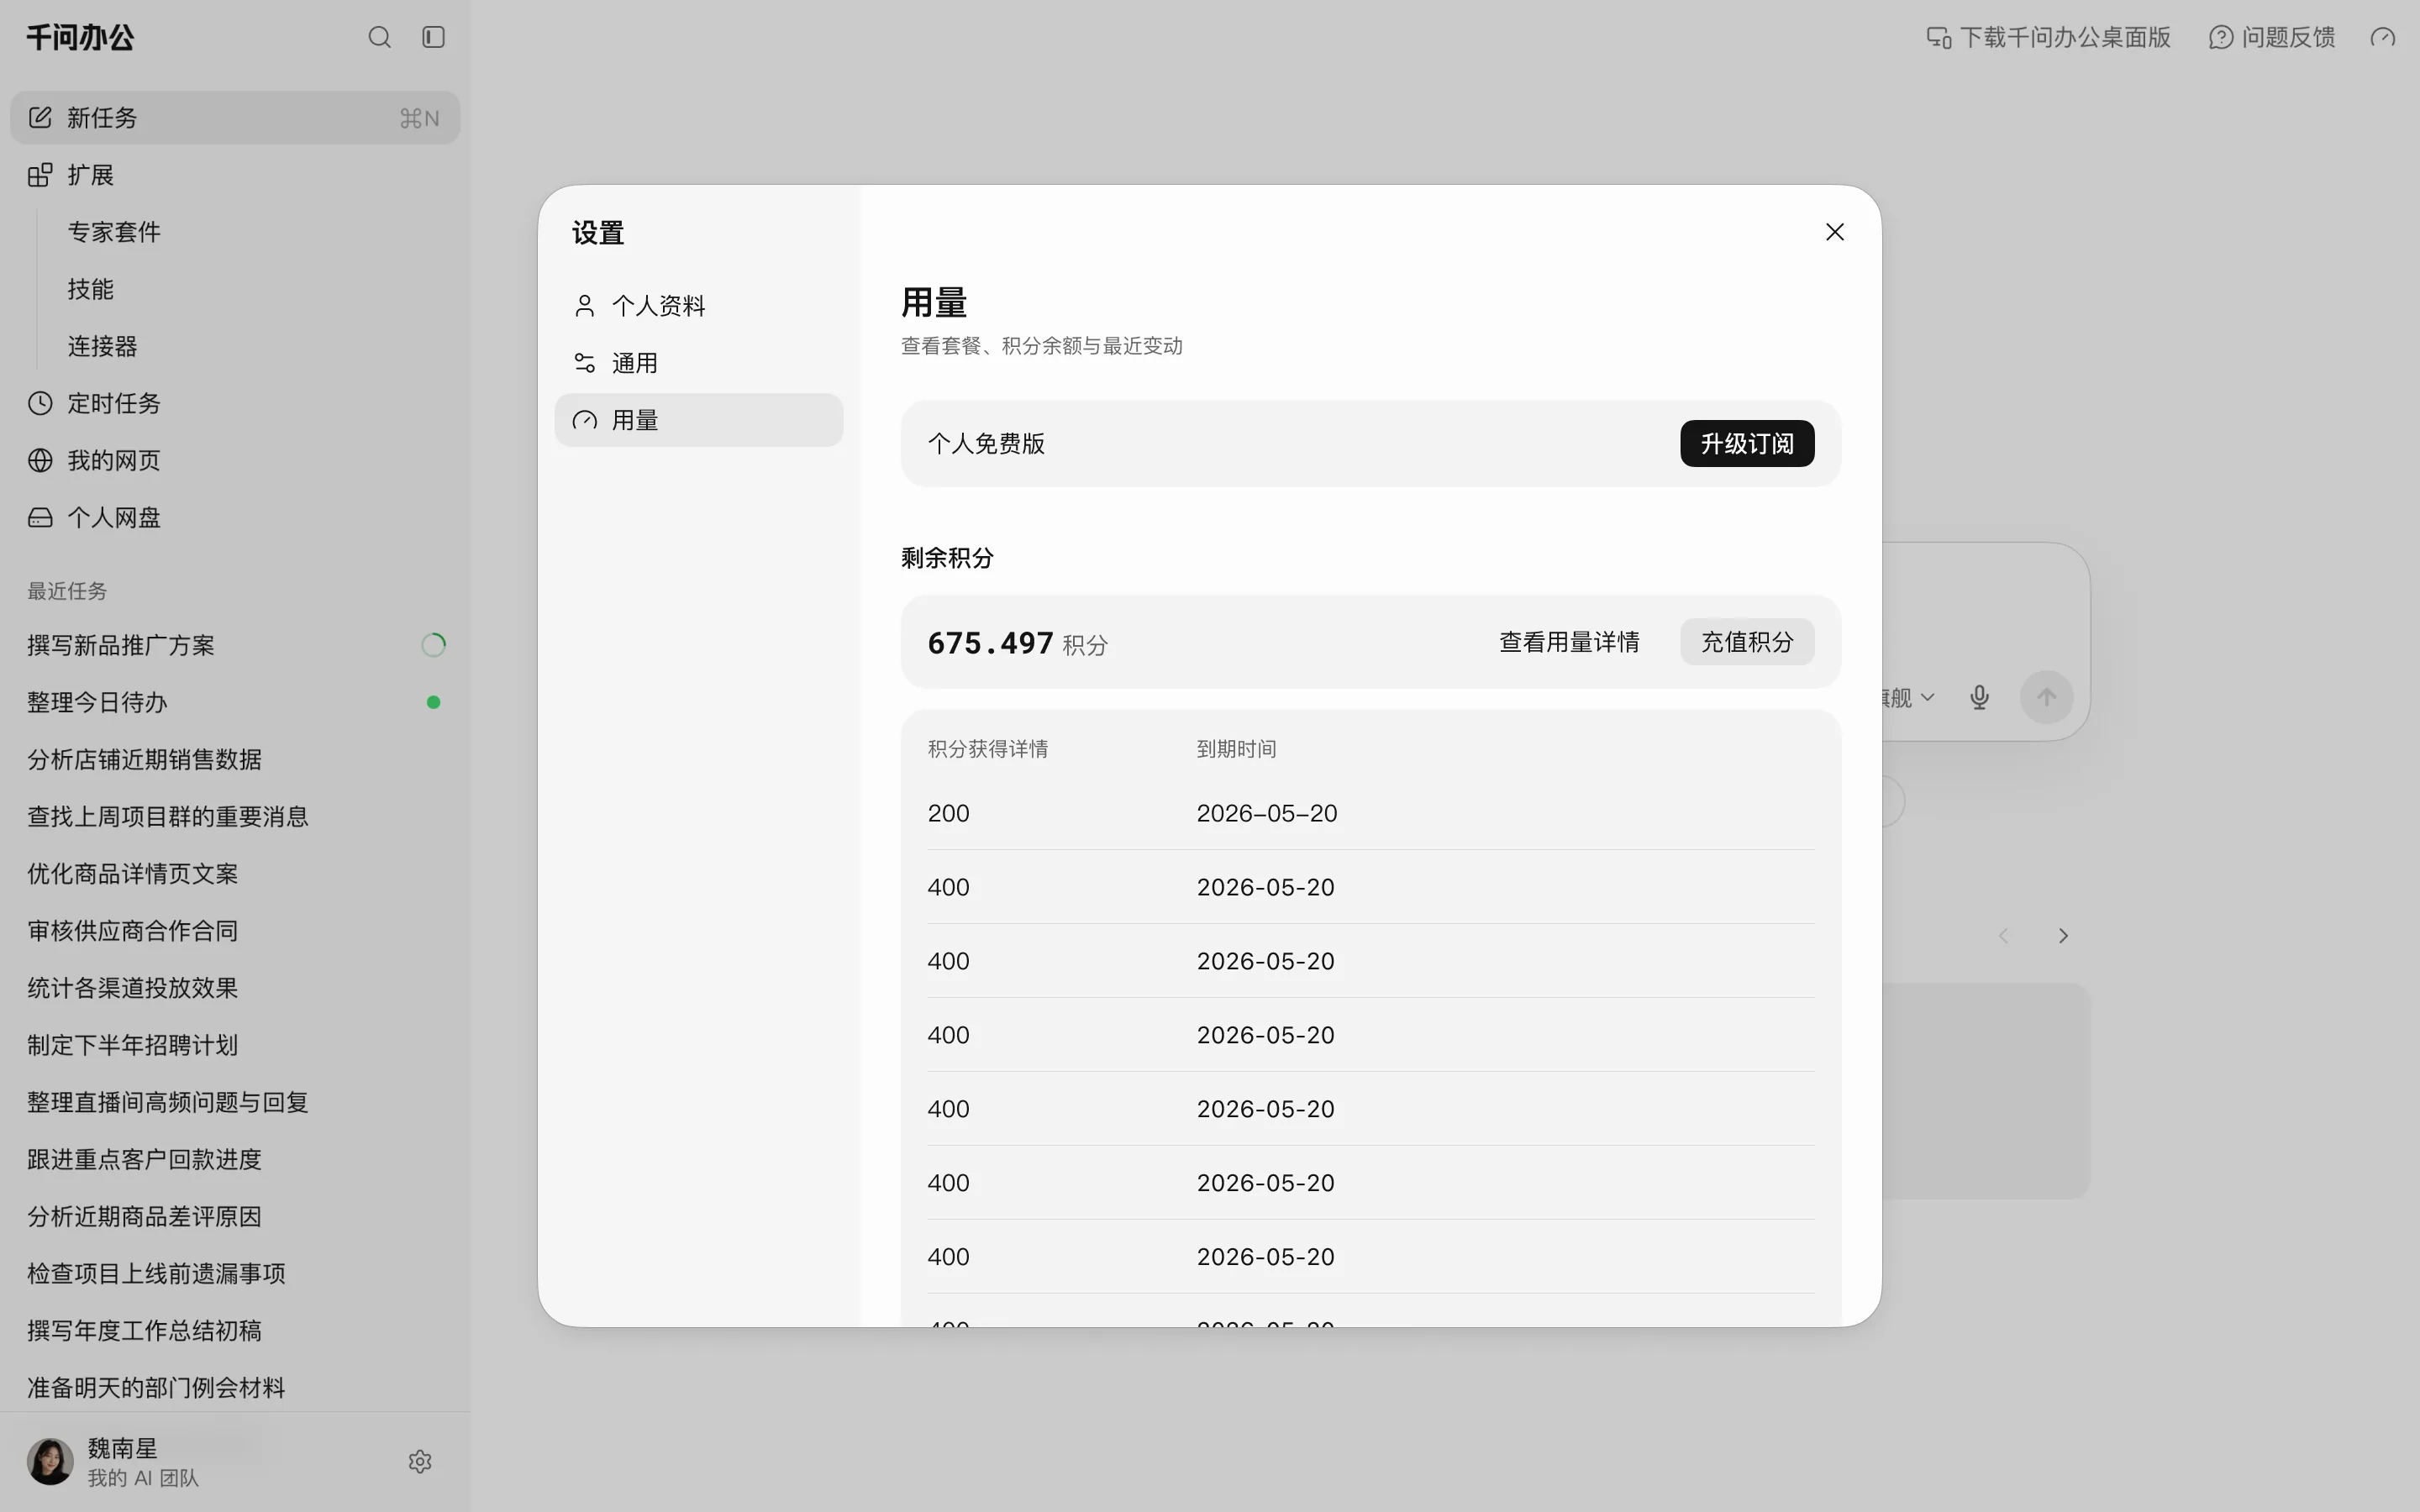
Task: Start a 新任务
Action: (235, 117)
